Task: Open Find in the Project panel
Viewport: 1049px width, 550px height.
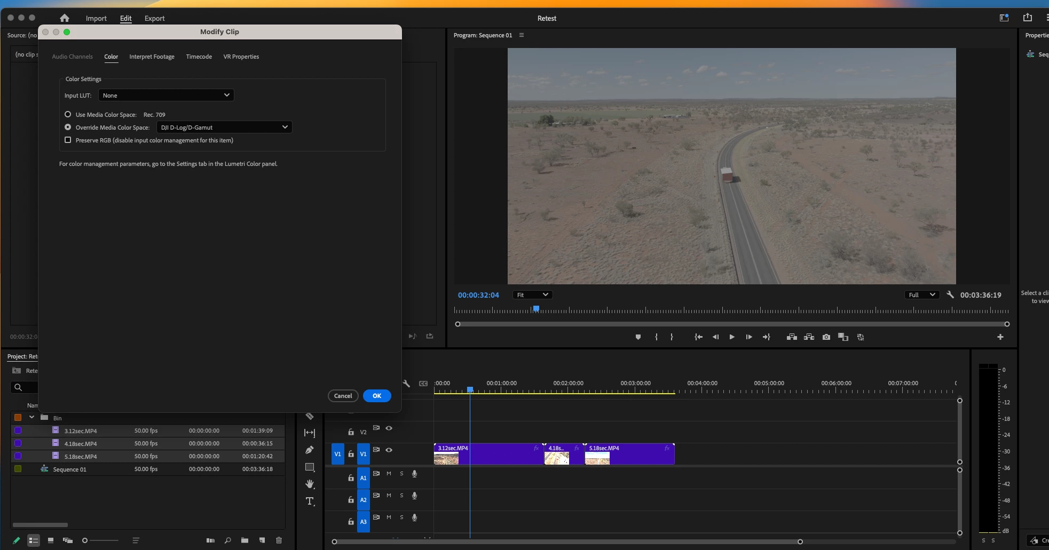Action: [x=228, y=540]
